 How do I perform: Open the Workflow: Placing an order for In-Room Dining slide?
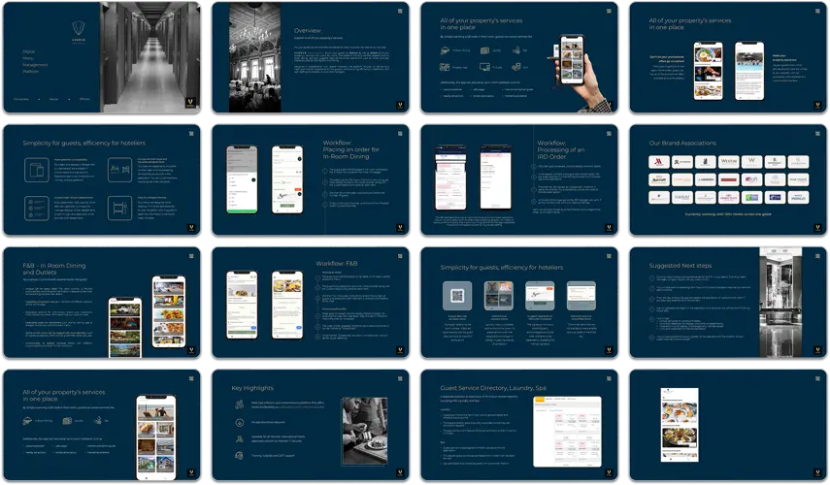tap(311, 179)
